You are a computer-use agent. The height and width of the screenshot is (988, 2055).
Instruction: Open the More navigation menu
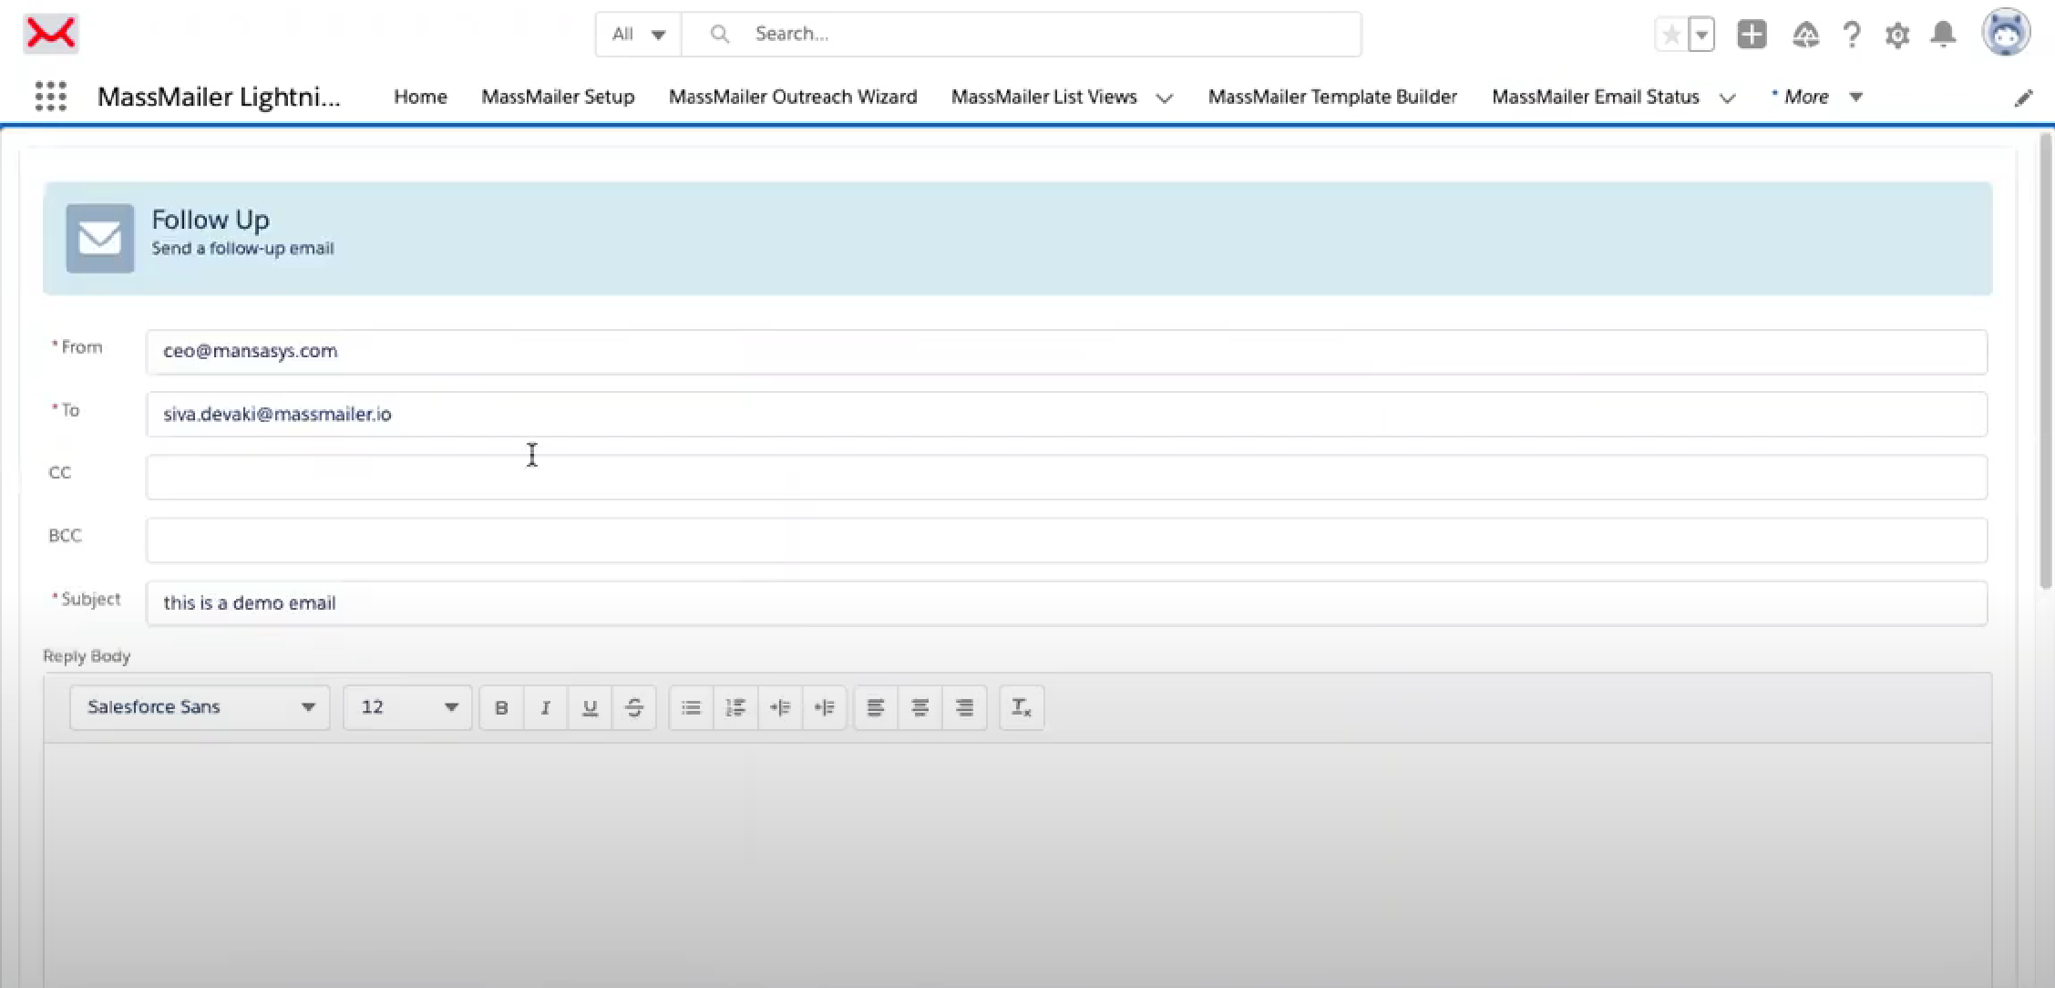click(x=1817, y=97)
